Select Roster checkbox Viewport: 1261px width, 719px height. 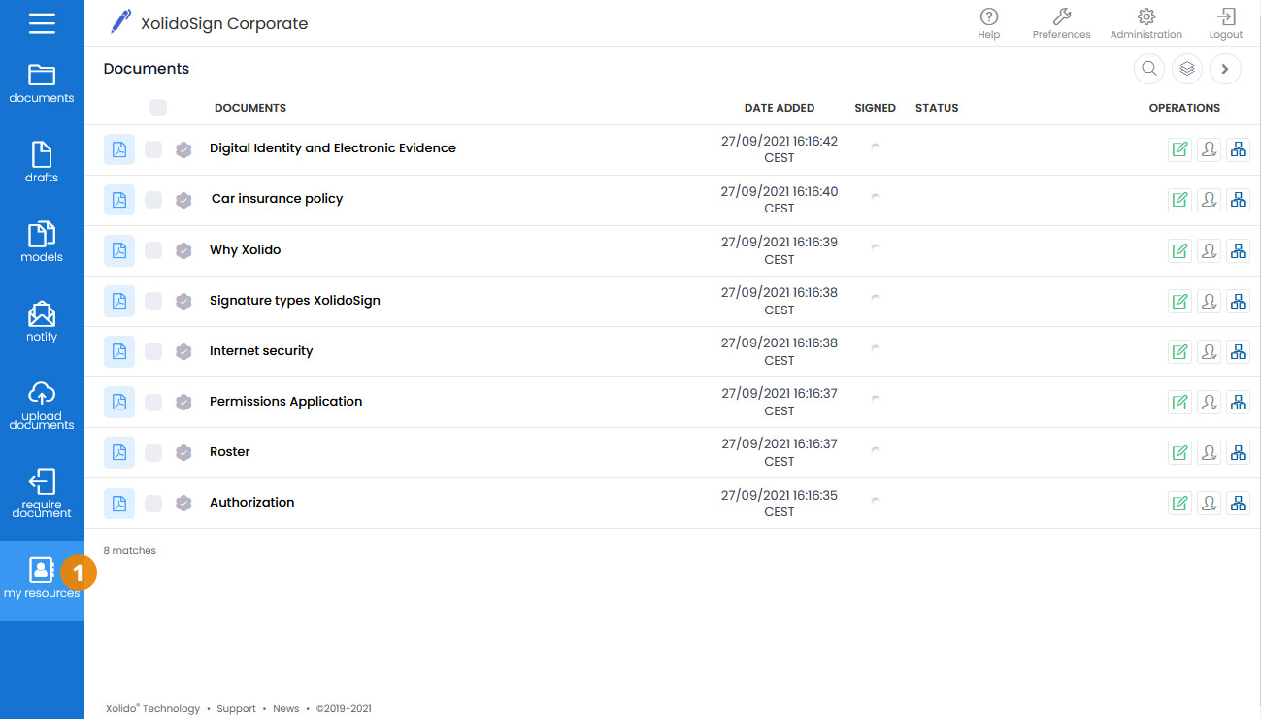(x=153, y=452)
